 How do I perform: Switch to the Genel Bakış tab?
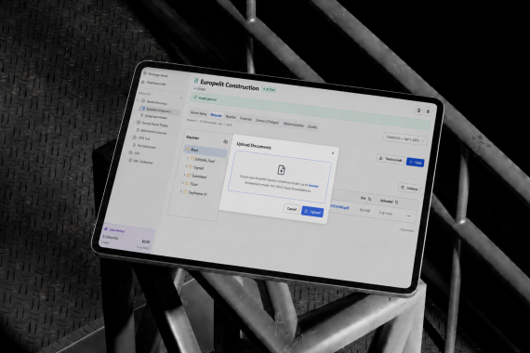pyautogui.click(x=198, y=113)
